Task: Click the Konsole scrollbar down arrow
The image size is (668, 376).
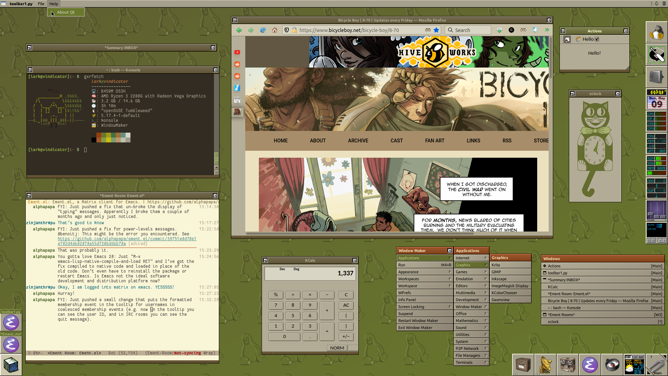Action: pos(216,172)
